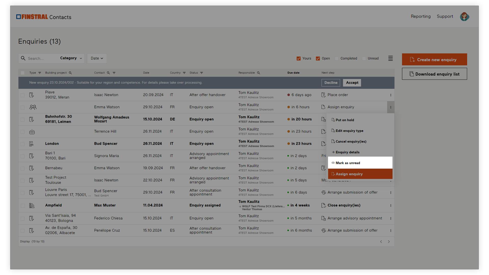The height and width of the screenshot is (275, 489).
Task: Click Building project column search icon
Action: (x=70, y=73)
